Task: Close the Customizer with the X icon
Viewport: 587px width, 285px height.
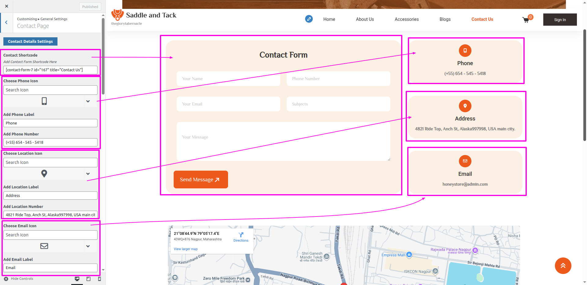Action: [x=7, y=6]
